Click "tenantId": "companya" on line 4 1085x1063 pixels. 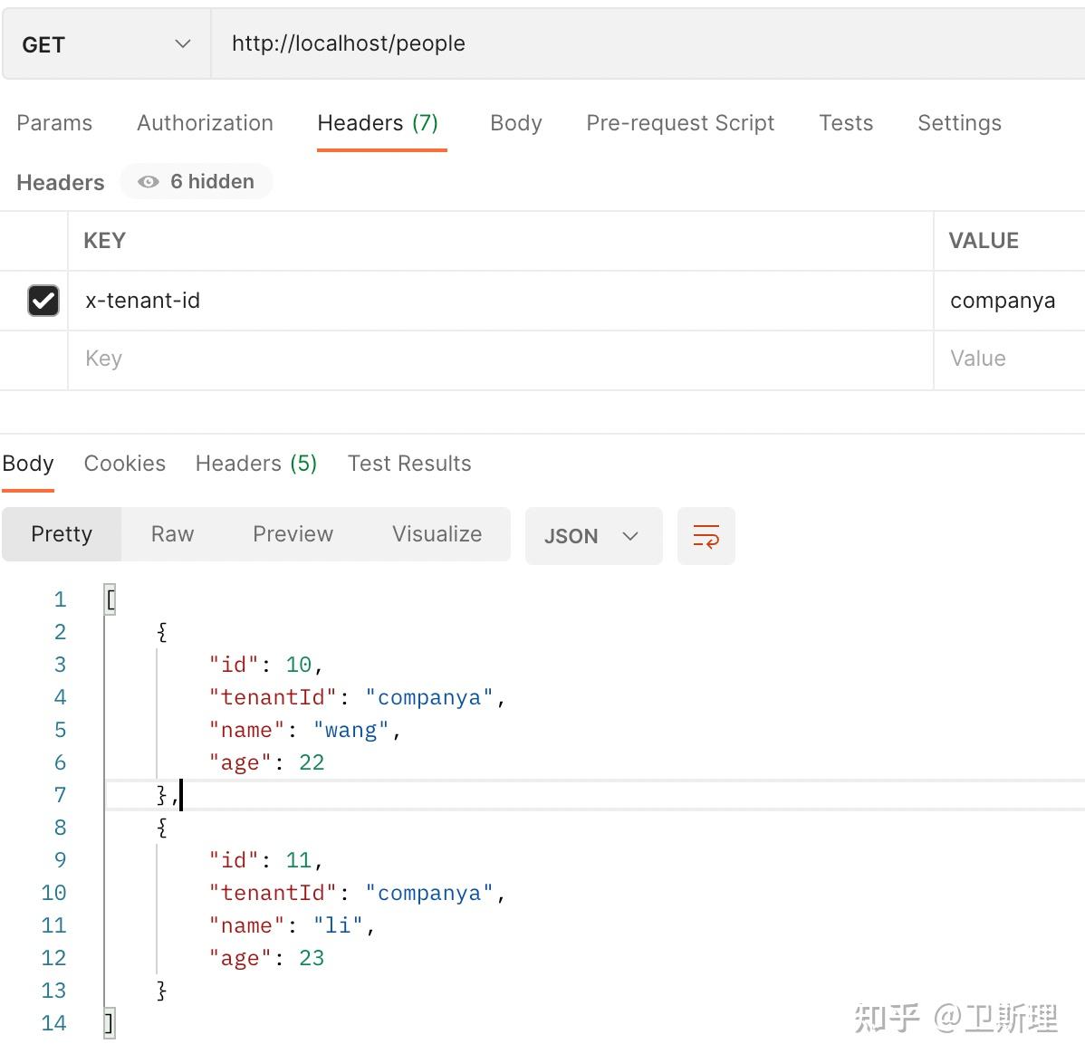click(x=357, y=698)
